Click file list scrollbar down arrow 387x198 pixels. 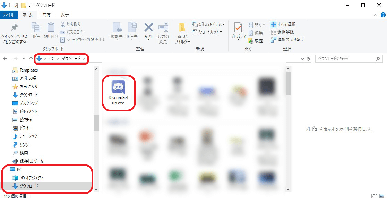(x=288, y=189)
